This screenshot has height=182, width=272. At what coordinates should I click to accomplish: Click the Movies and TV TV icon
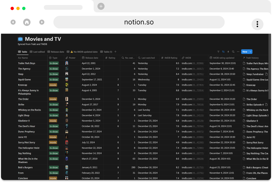click(20, 39)
